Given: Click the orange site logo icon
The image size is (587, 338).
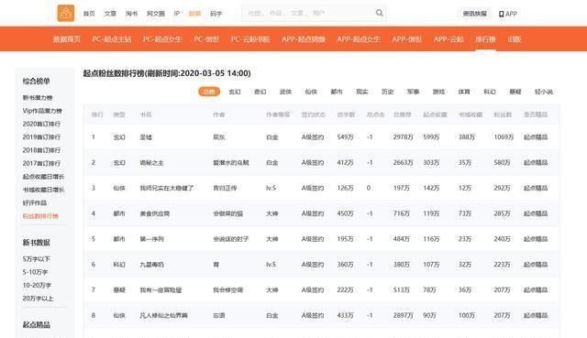Looking at the screenshot, I should (65, 14).
